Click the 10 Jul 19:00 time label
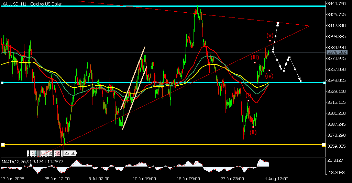This screenshot has width=352, height=183. (x=144, y=179)
